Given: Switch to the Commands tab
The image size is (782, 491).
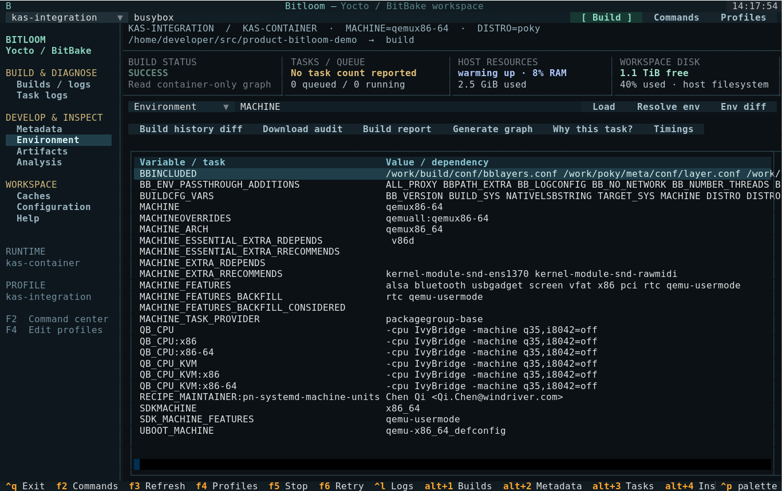Looking at the screenshot, I should pos(676,18).
